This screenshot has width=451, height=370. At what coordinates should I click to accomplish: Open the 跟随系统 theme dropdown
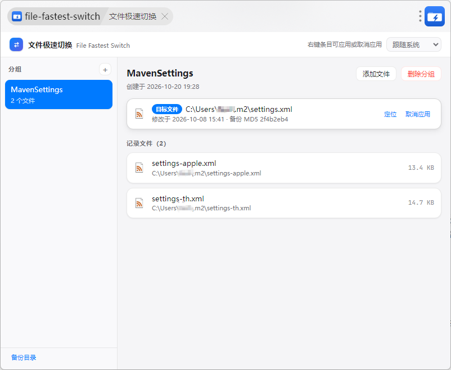point(414,44)
